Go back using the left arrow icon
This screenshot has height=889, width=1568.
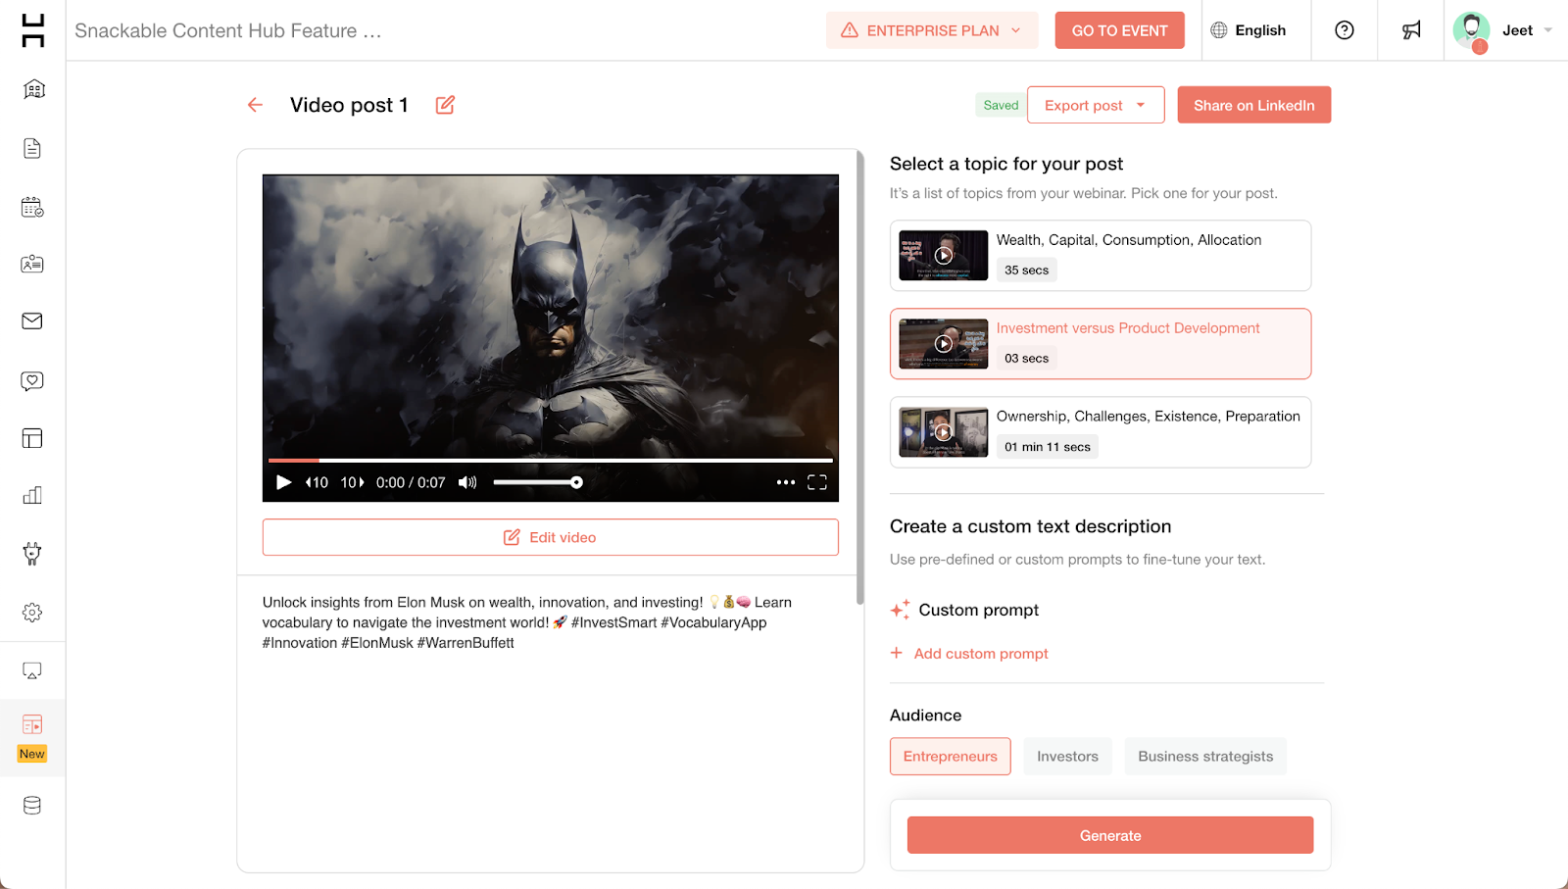coord(255,105)
